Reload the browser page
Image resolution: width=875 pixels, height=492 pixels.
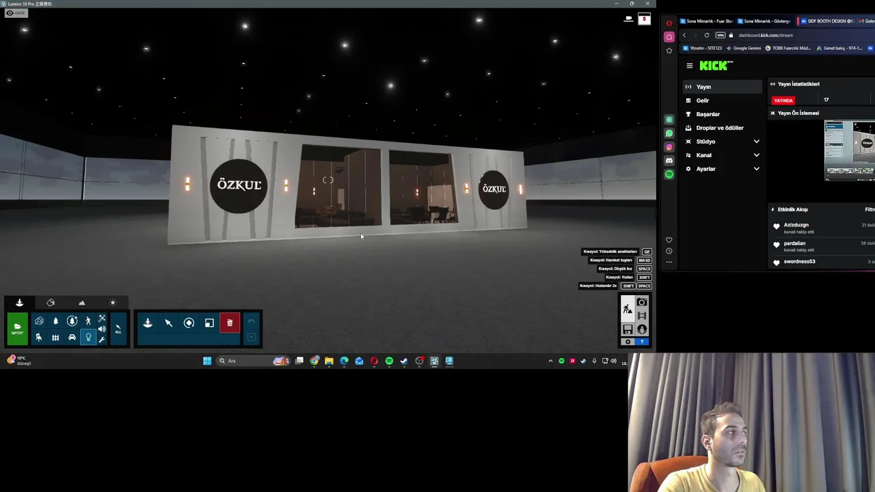pyautogui.click(x=707, y=35)
